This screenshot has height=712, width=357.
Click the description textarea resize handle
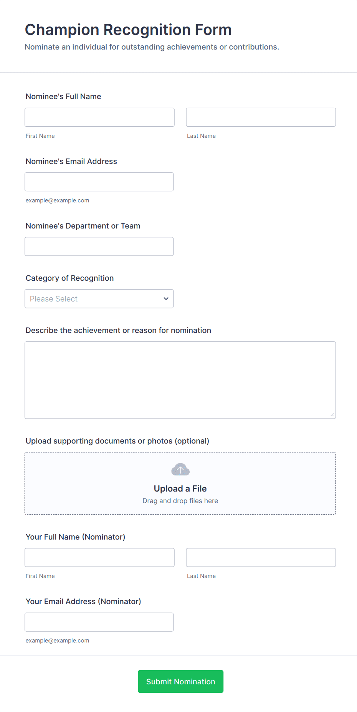coord(332,415)
